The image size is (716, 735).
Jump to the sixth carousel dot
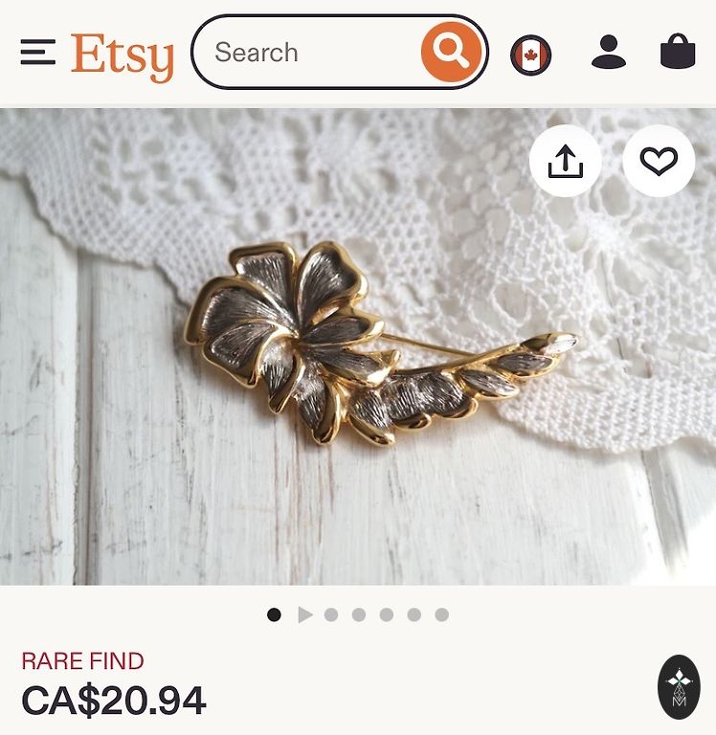[414, 614]
